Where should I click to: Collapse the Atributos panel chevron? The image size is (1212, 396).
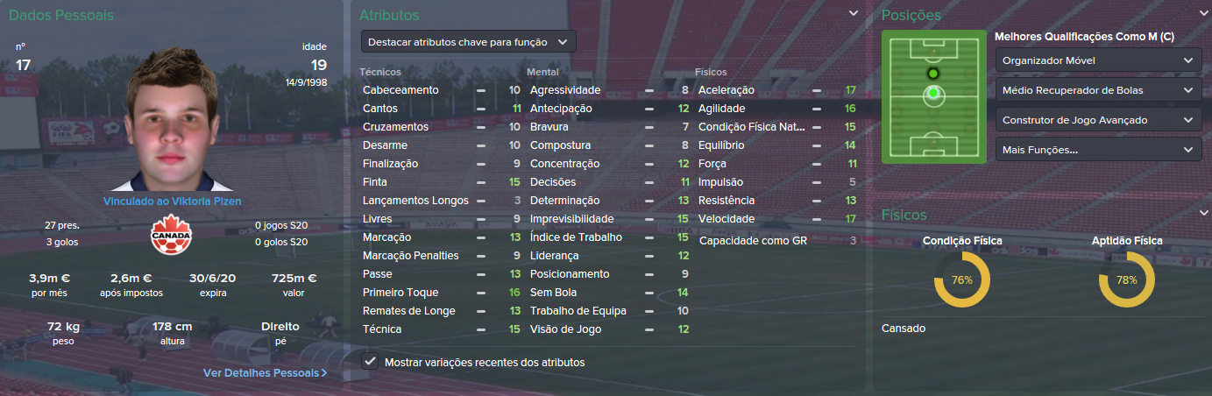click(x=853, y=14)
